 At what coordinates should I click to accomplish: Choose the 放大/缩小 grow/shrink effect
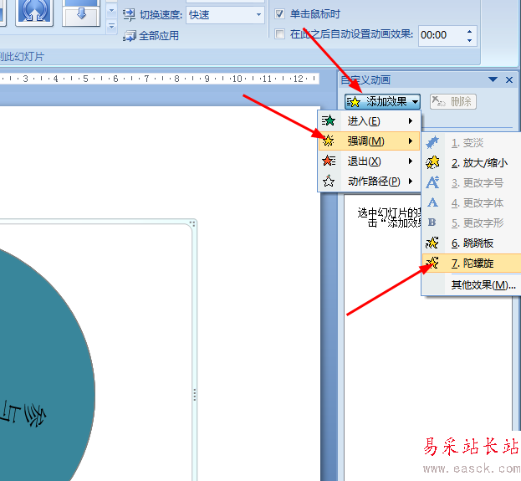tap(472, 163)
